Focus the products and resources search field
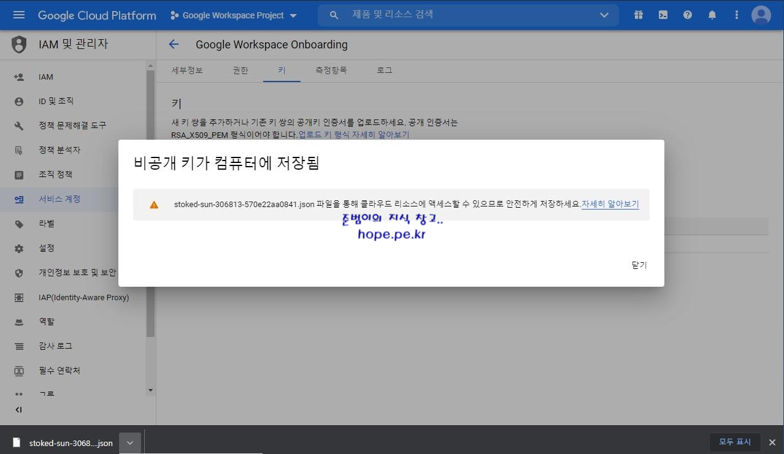784x454 pixels. tap(467, 15)
